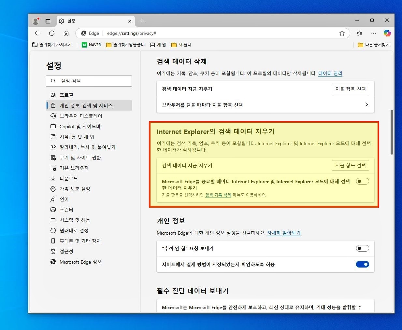Open 기본 브라우저 settings
This screenshot has width=402, height=330.
click(x=89, y=168)
